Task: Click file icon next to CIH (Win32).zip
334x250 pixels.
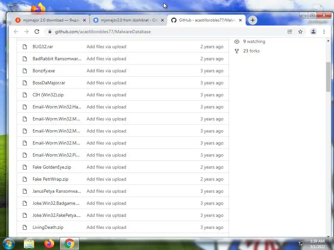Action: (25, 95)
